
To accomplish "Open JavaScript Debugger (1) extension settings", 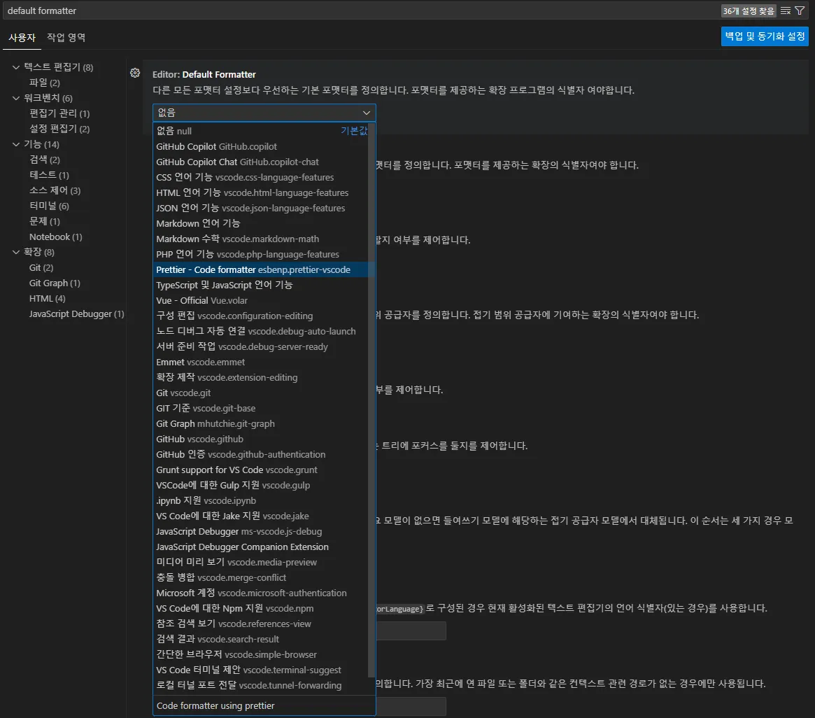I will [76, 314].
